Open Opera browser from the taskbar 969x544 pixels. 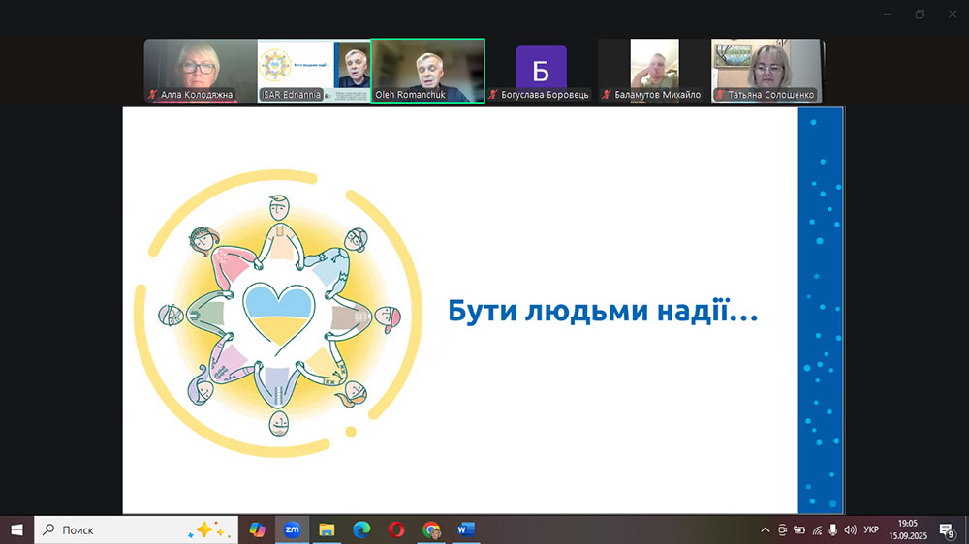click(396, 529)
